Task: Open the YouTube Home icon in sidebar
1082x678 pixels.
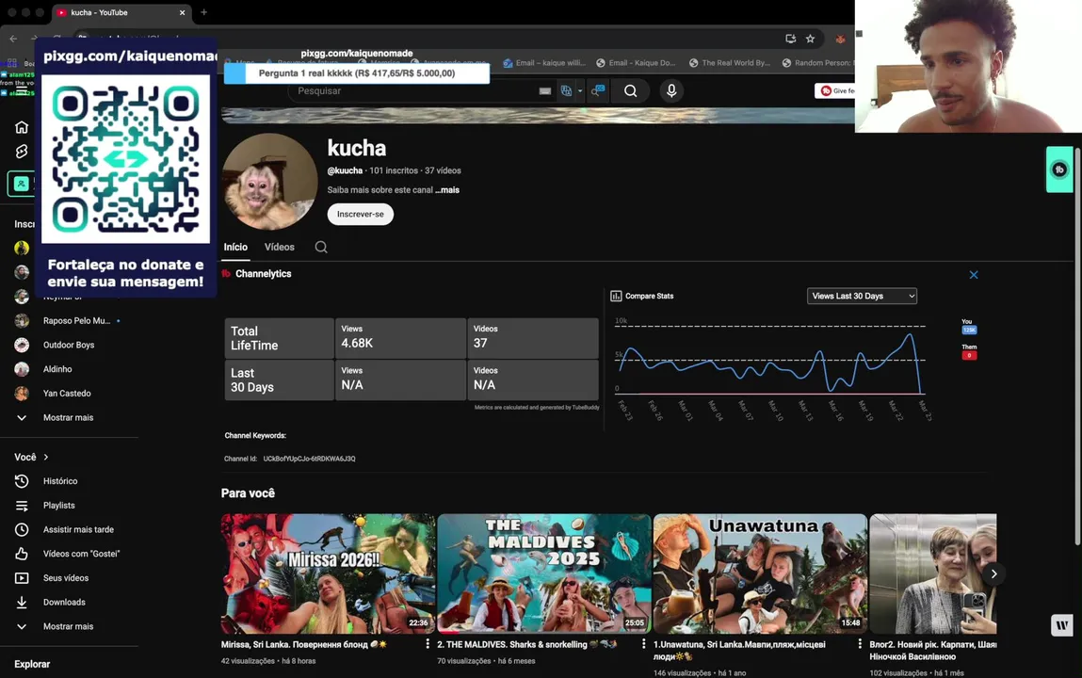Action: (x=22, y=127)
